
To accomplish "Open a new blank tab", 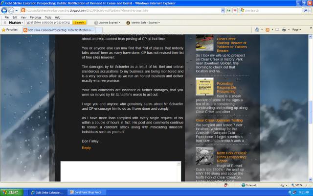I will click(99, 30).
